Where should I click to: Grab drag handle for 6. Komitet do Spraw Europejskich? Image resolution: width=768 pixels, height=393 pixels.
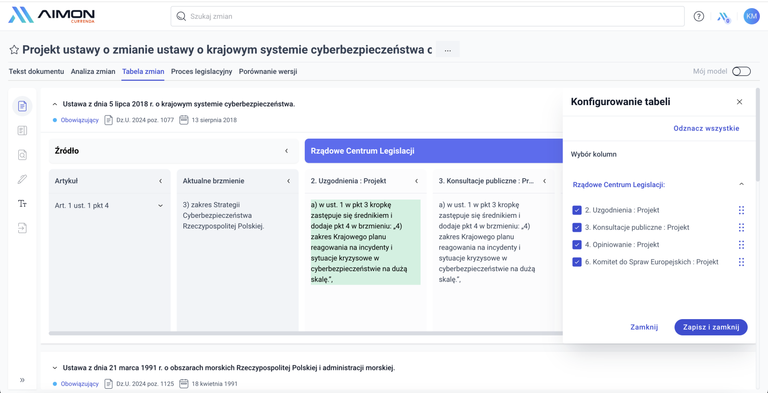click(x=742, y=262)
